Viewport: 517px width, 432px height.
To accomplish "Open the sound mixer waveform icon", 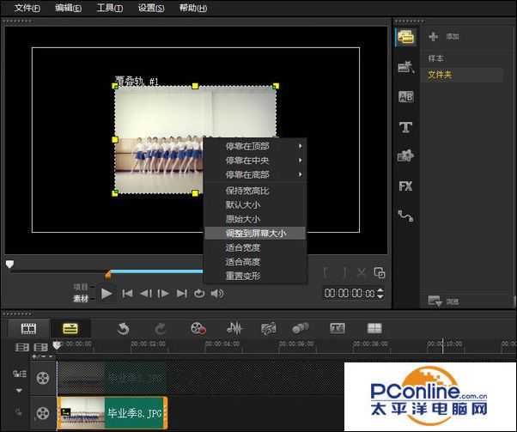I will (234, 328).
